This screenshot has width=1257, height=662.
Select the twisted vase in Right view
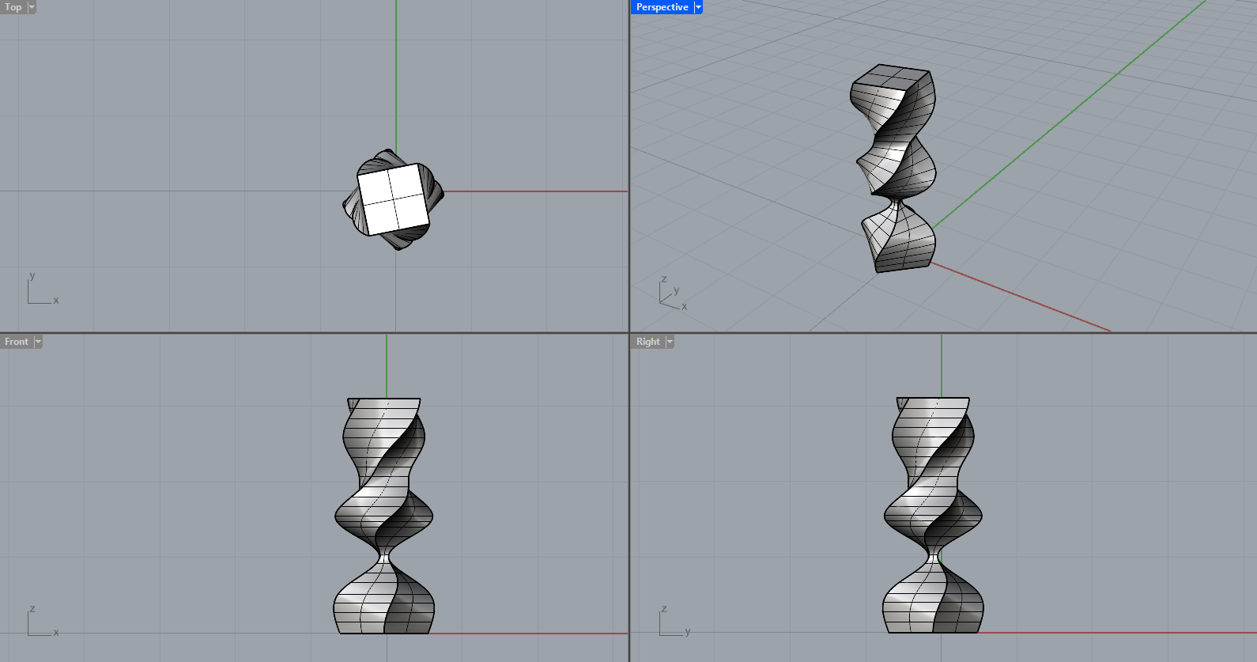click(x=933, y=516)
